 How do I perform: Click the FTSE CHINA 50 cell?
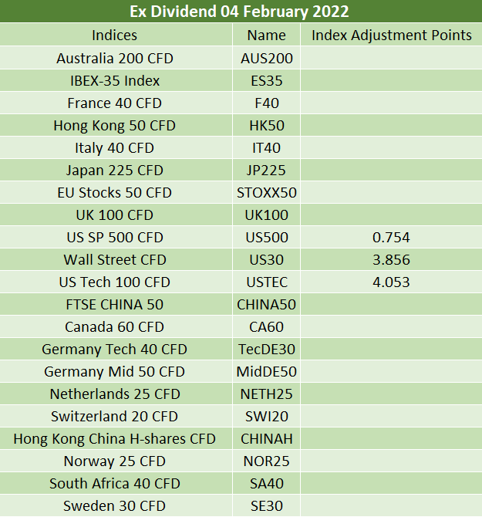point(116,304)
